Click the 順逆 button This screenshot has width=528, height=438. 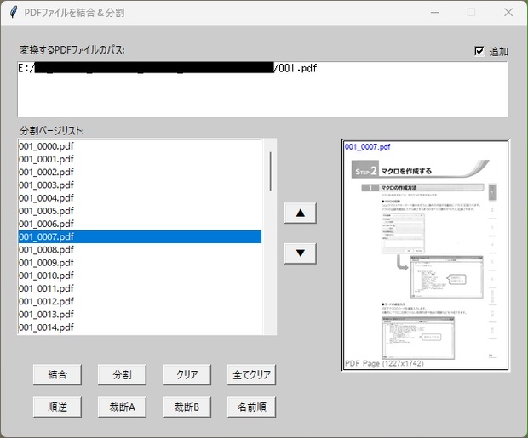tap(57, 407)
